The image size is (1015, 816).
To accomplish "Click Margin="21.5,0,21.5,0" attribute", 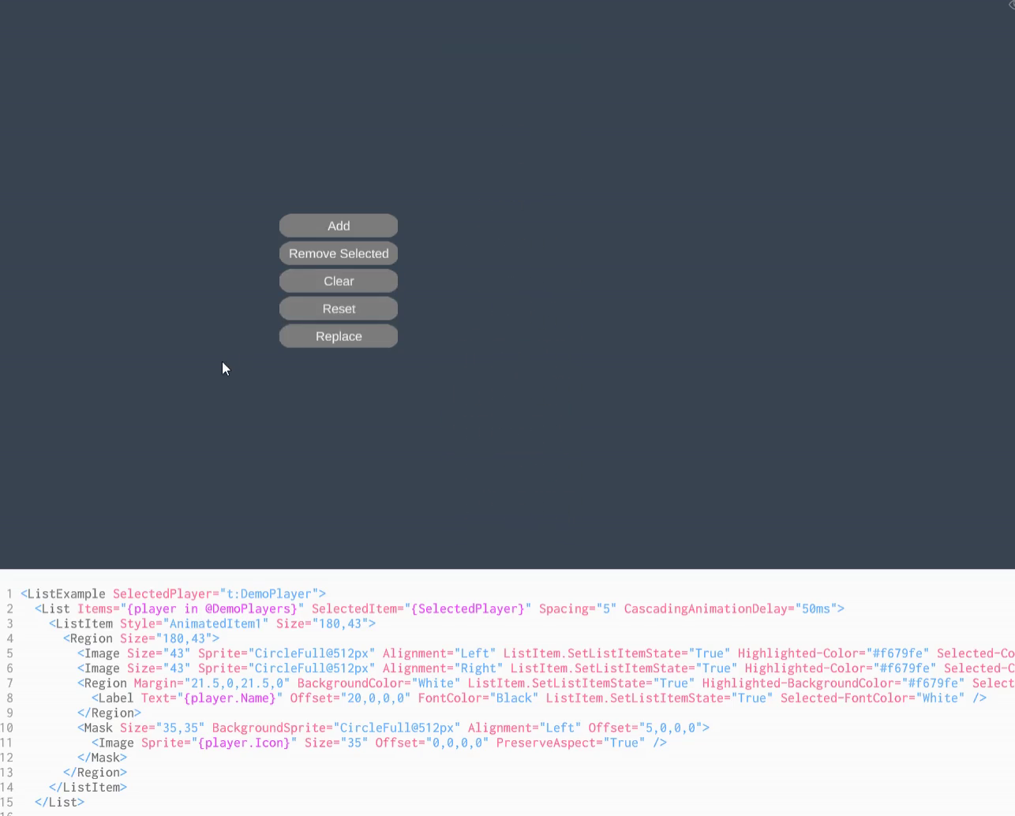I will pos(212,683).
